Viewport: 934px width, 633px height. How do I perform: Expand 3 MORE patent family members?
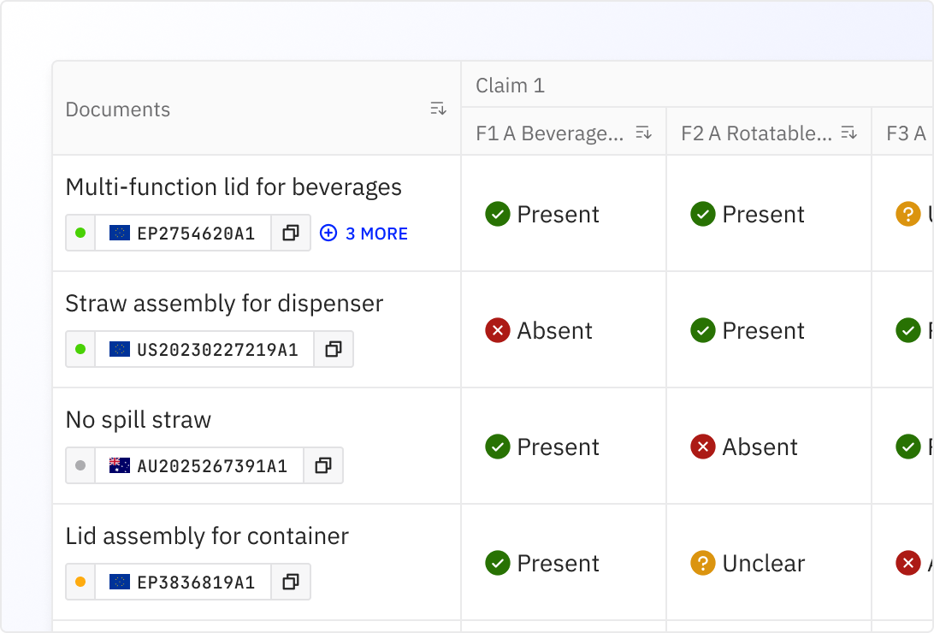[x=364, y=234]
